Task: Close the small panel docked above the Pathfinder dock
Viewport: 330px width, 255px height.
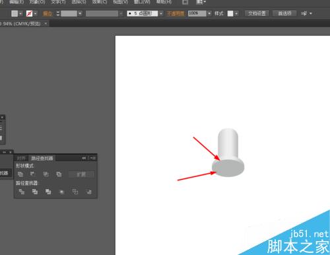Action: click(x=3, y=118)
